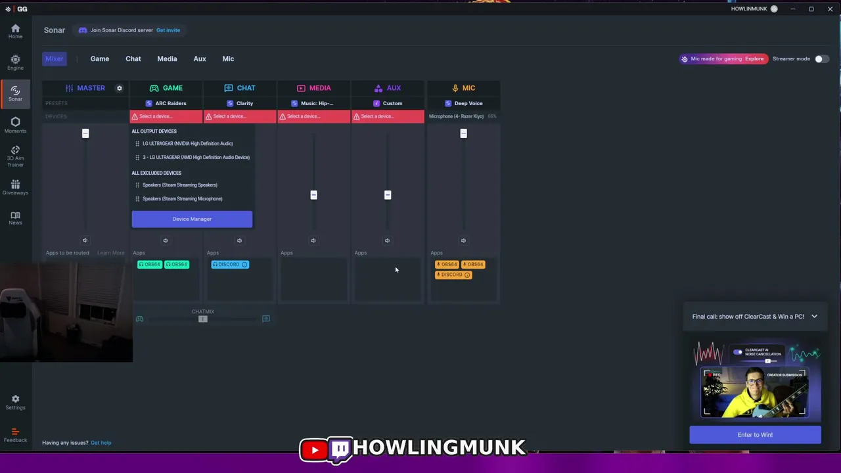Screen dimensions: 841x473
Task: Toggle Streamer mode switch
Action: (x=821, y=59)
